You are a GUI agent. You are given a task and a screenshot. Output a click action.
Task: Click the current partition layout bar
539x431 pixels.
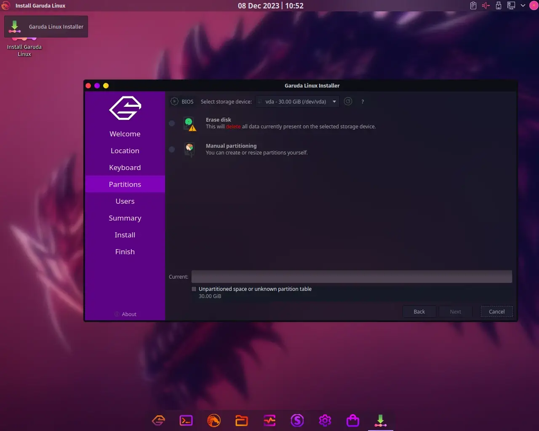352,277
